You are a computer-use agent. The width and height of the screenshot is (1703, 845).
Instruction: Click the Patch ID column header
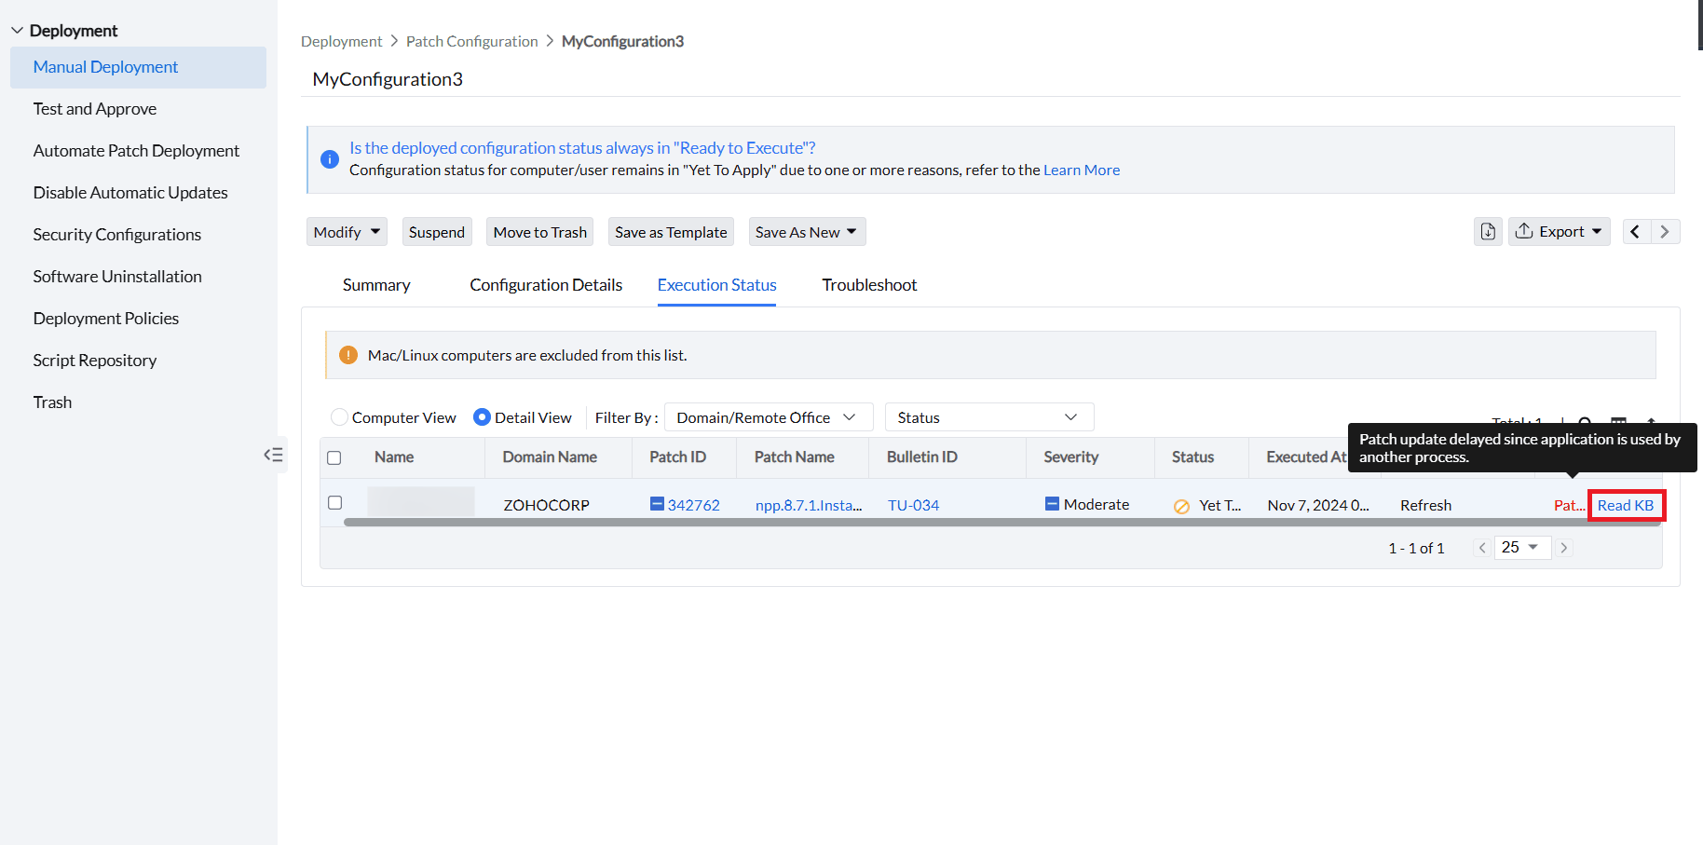pos(677,457)
